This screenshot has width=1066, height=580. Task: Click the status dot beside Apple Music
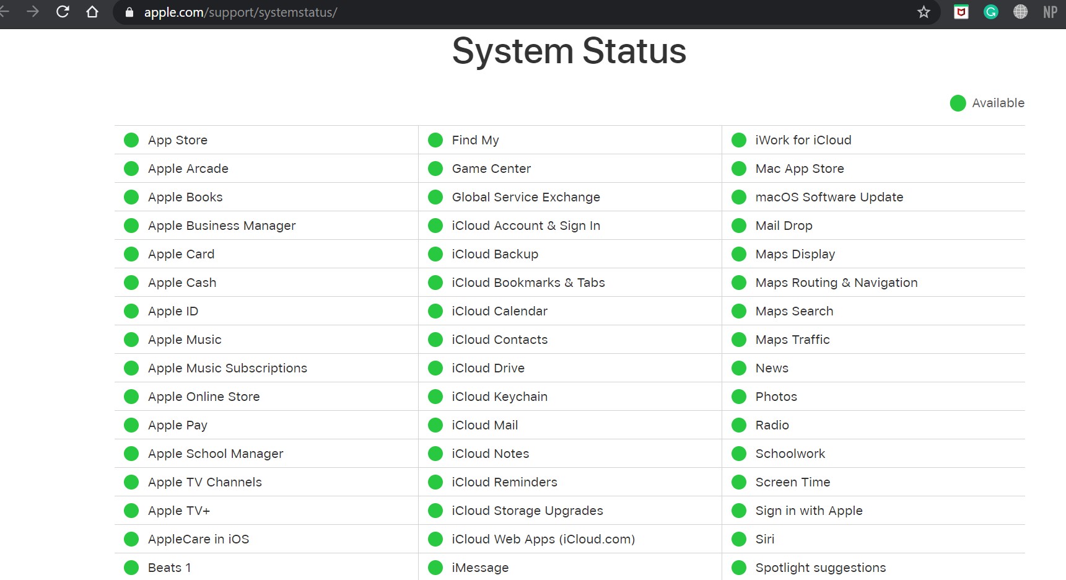point(131,340)
